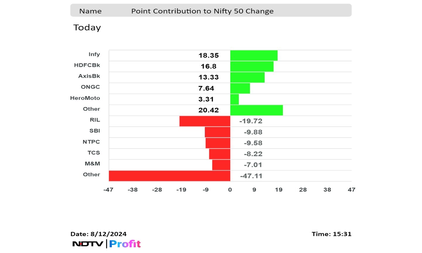Click the Time 15:31 text

(331, 234)
